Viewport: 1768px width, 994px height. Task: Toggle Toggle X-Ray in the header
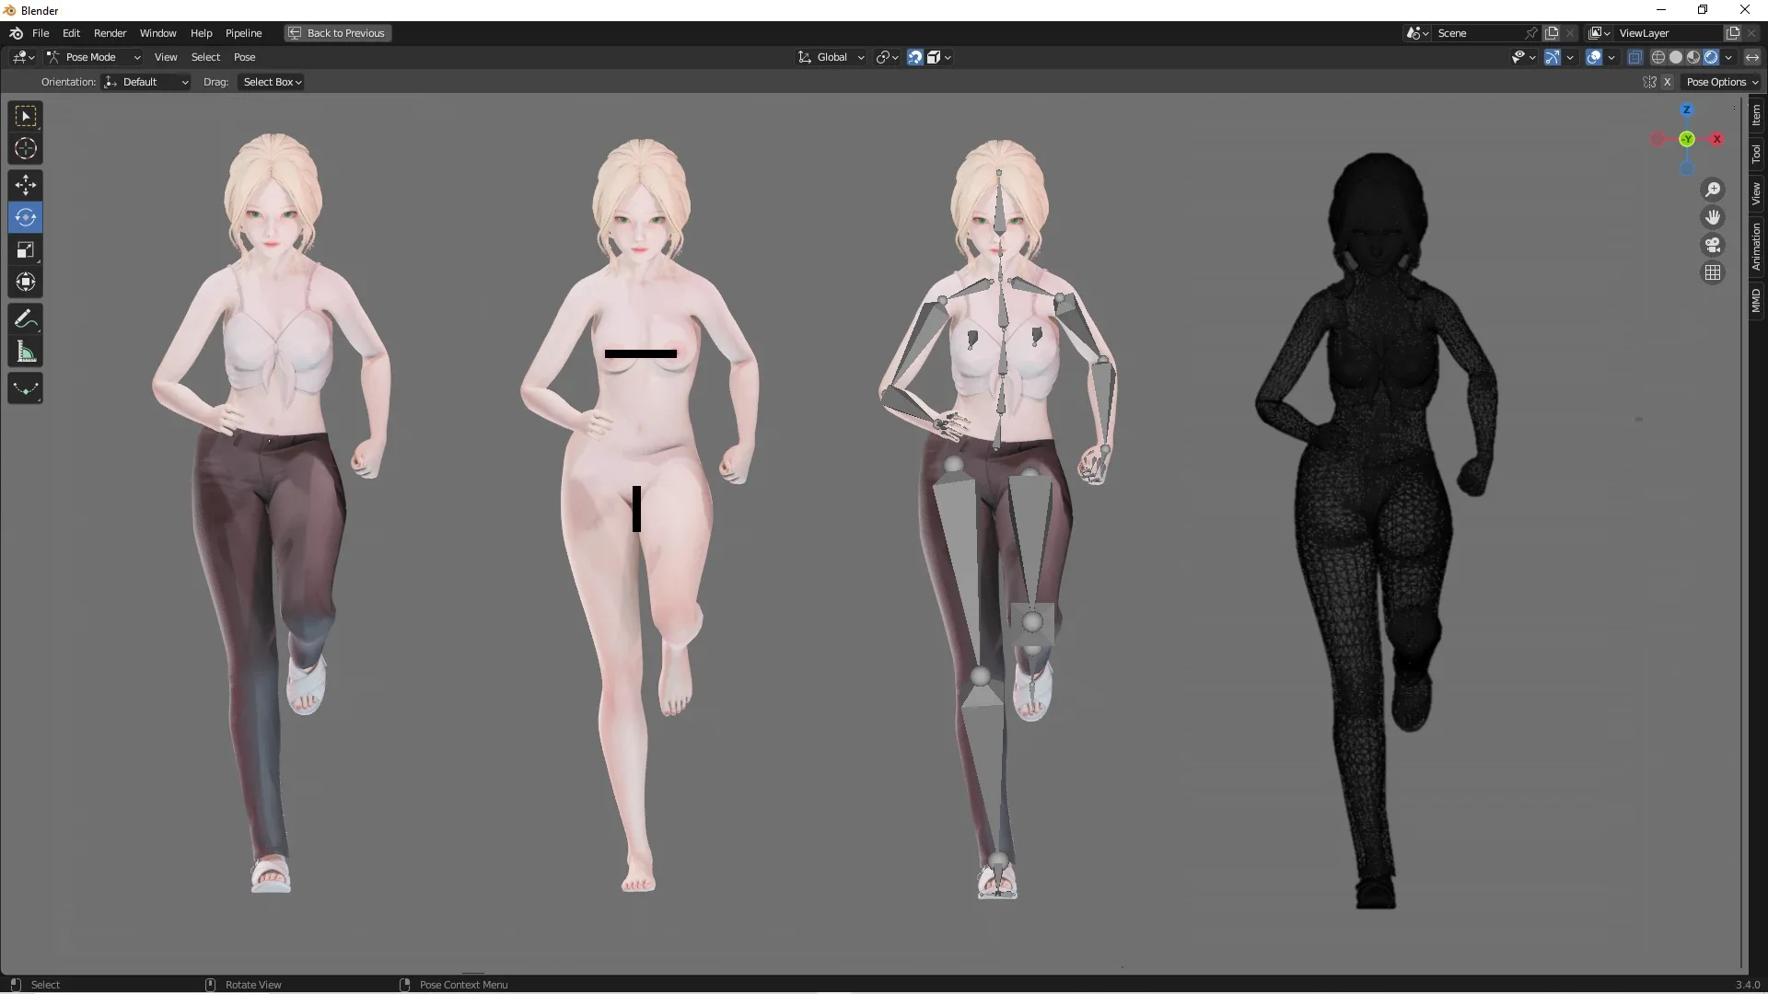pos(1635,56)
